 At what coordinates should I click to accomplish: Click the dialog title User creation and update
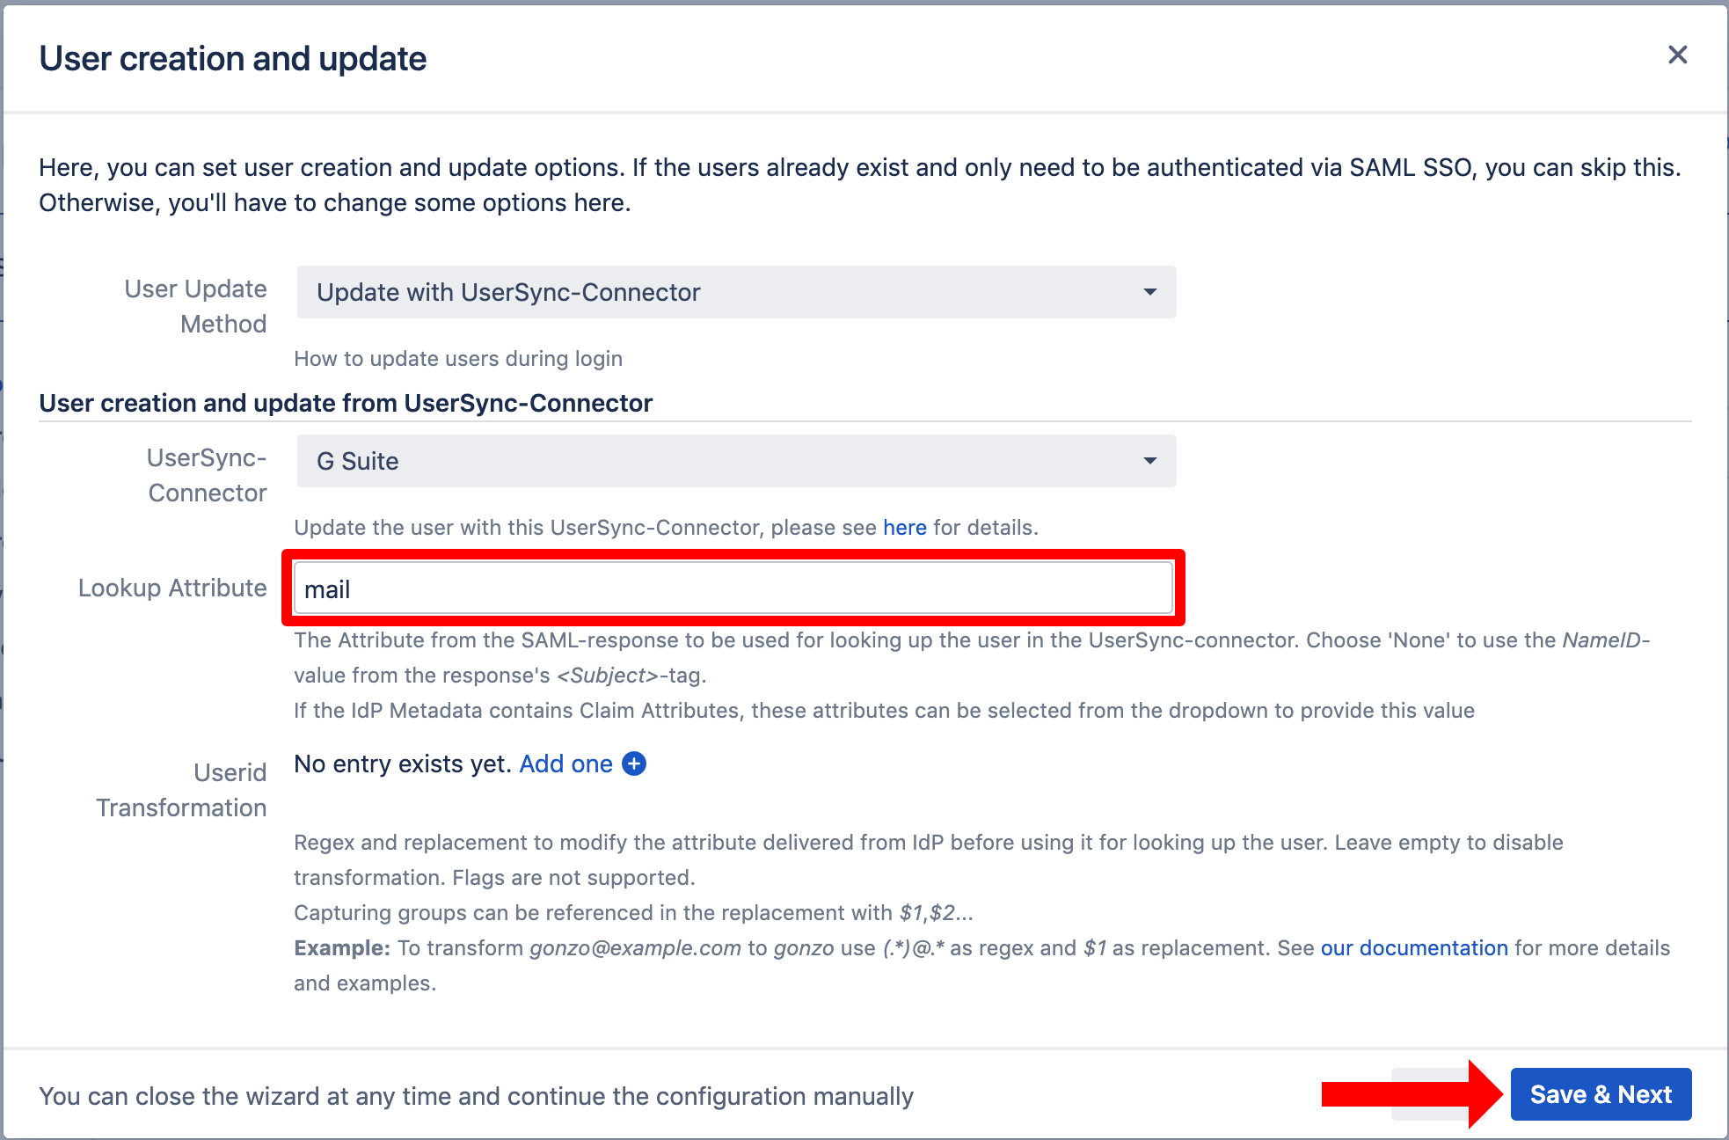pyautogui.click(x=233, y=59)
